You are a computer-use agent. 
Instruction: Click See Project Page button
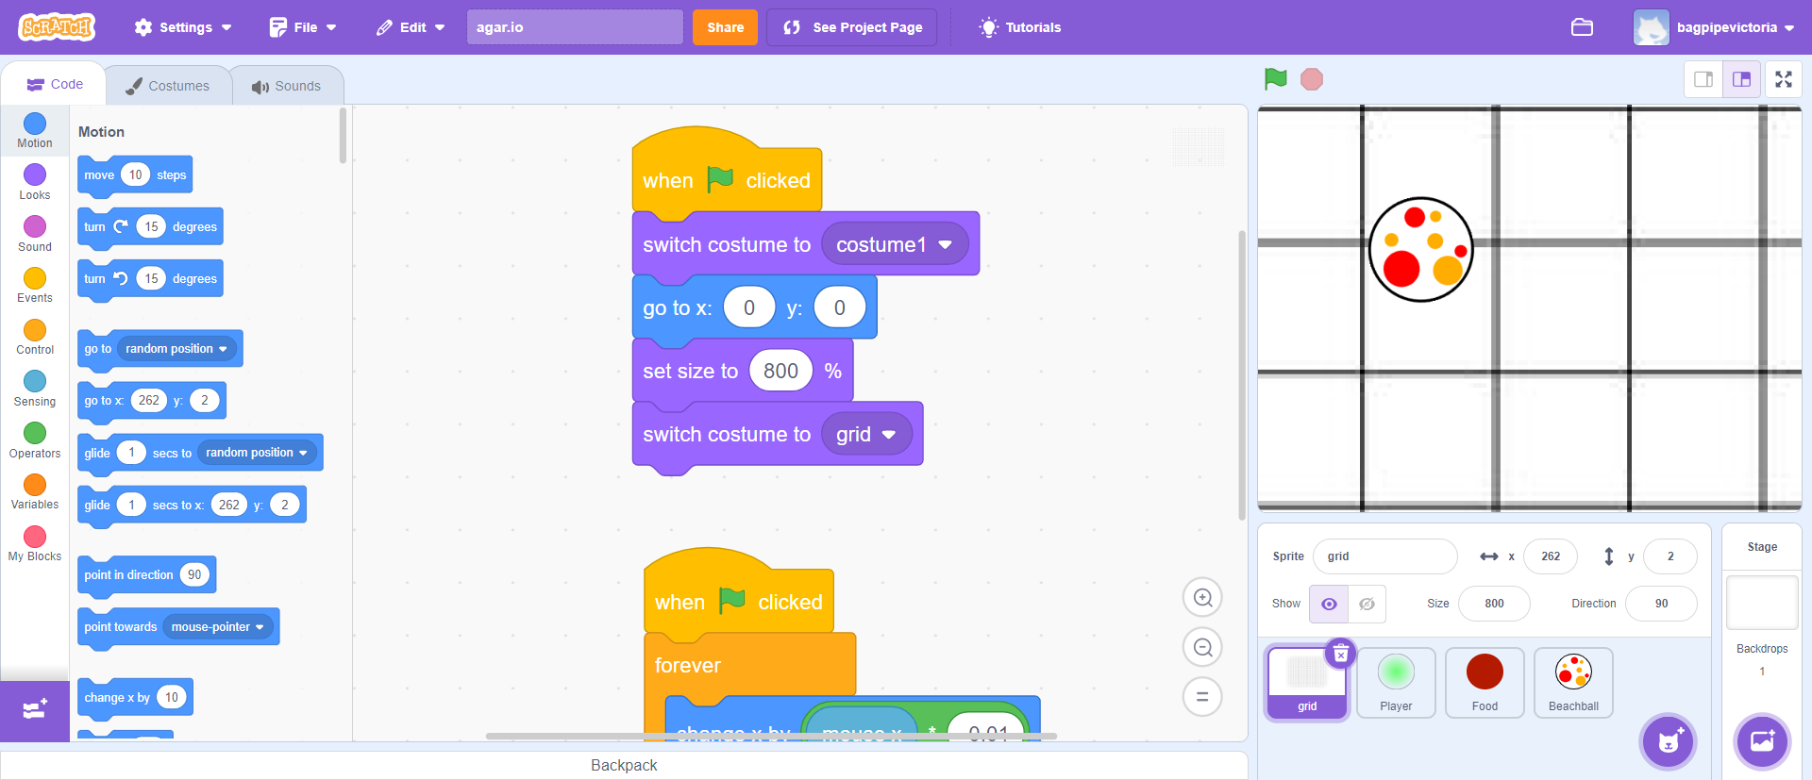(x=851, y=27)
